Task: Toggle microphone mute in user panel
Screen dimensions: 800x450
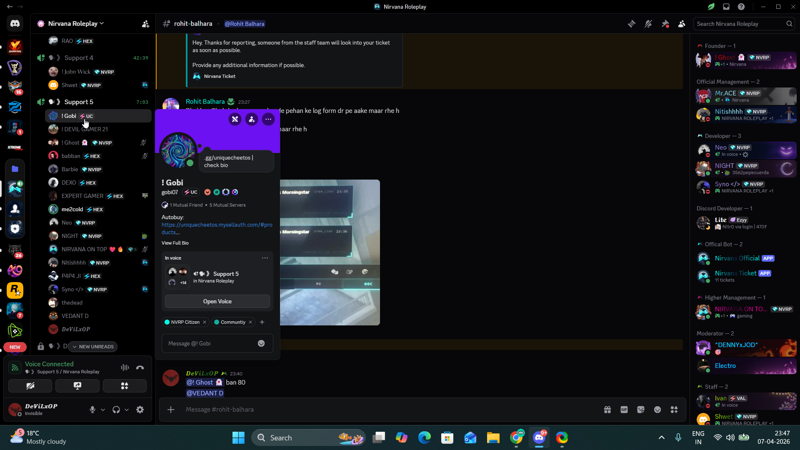Action: coord(92,410)
